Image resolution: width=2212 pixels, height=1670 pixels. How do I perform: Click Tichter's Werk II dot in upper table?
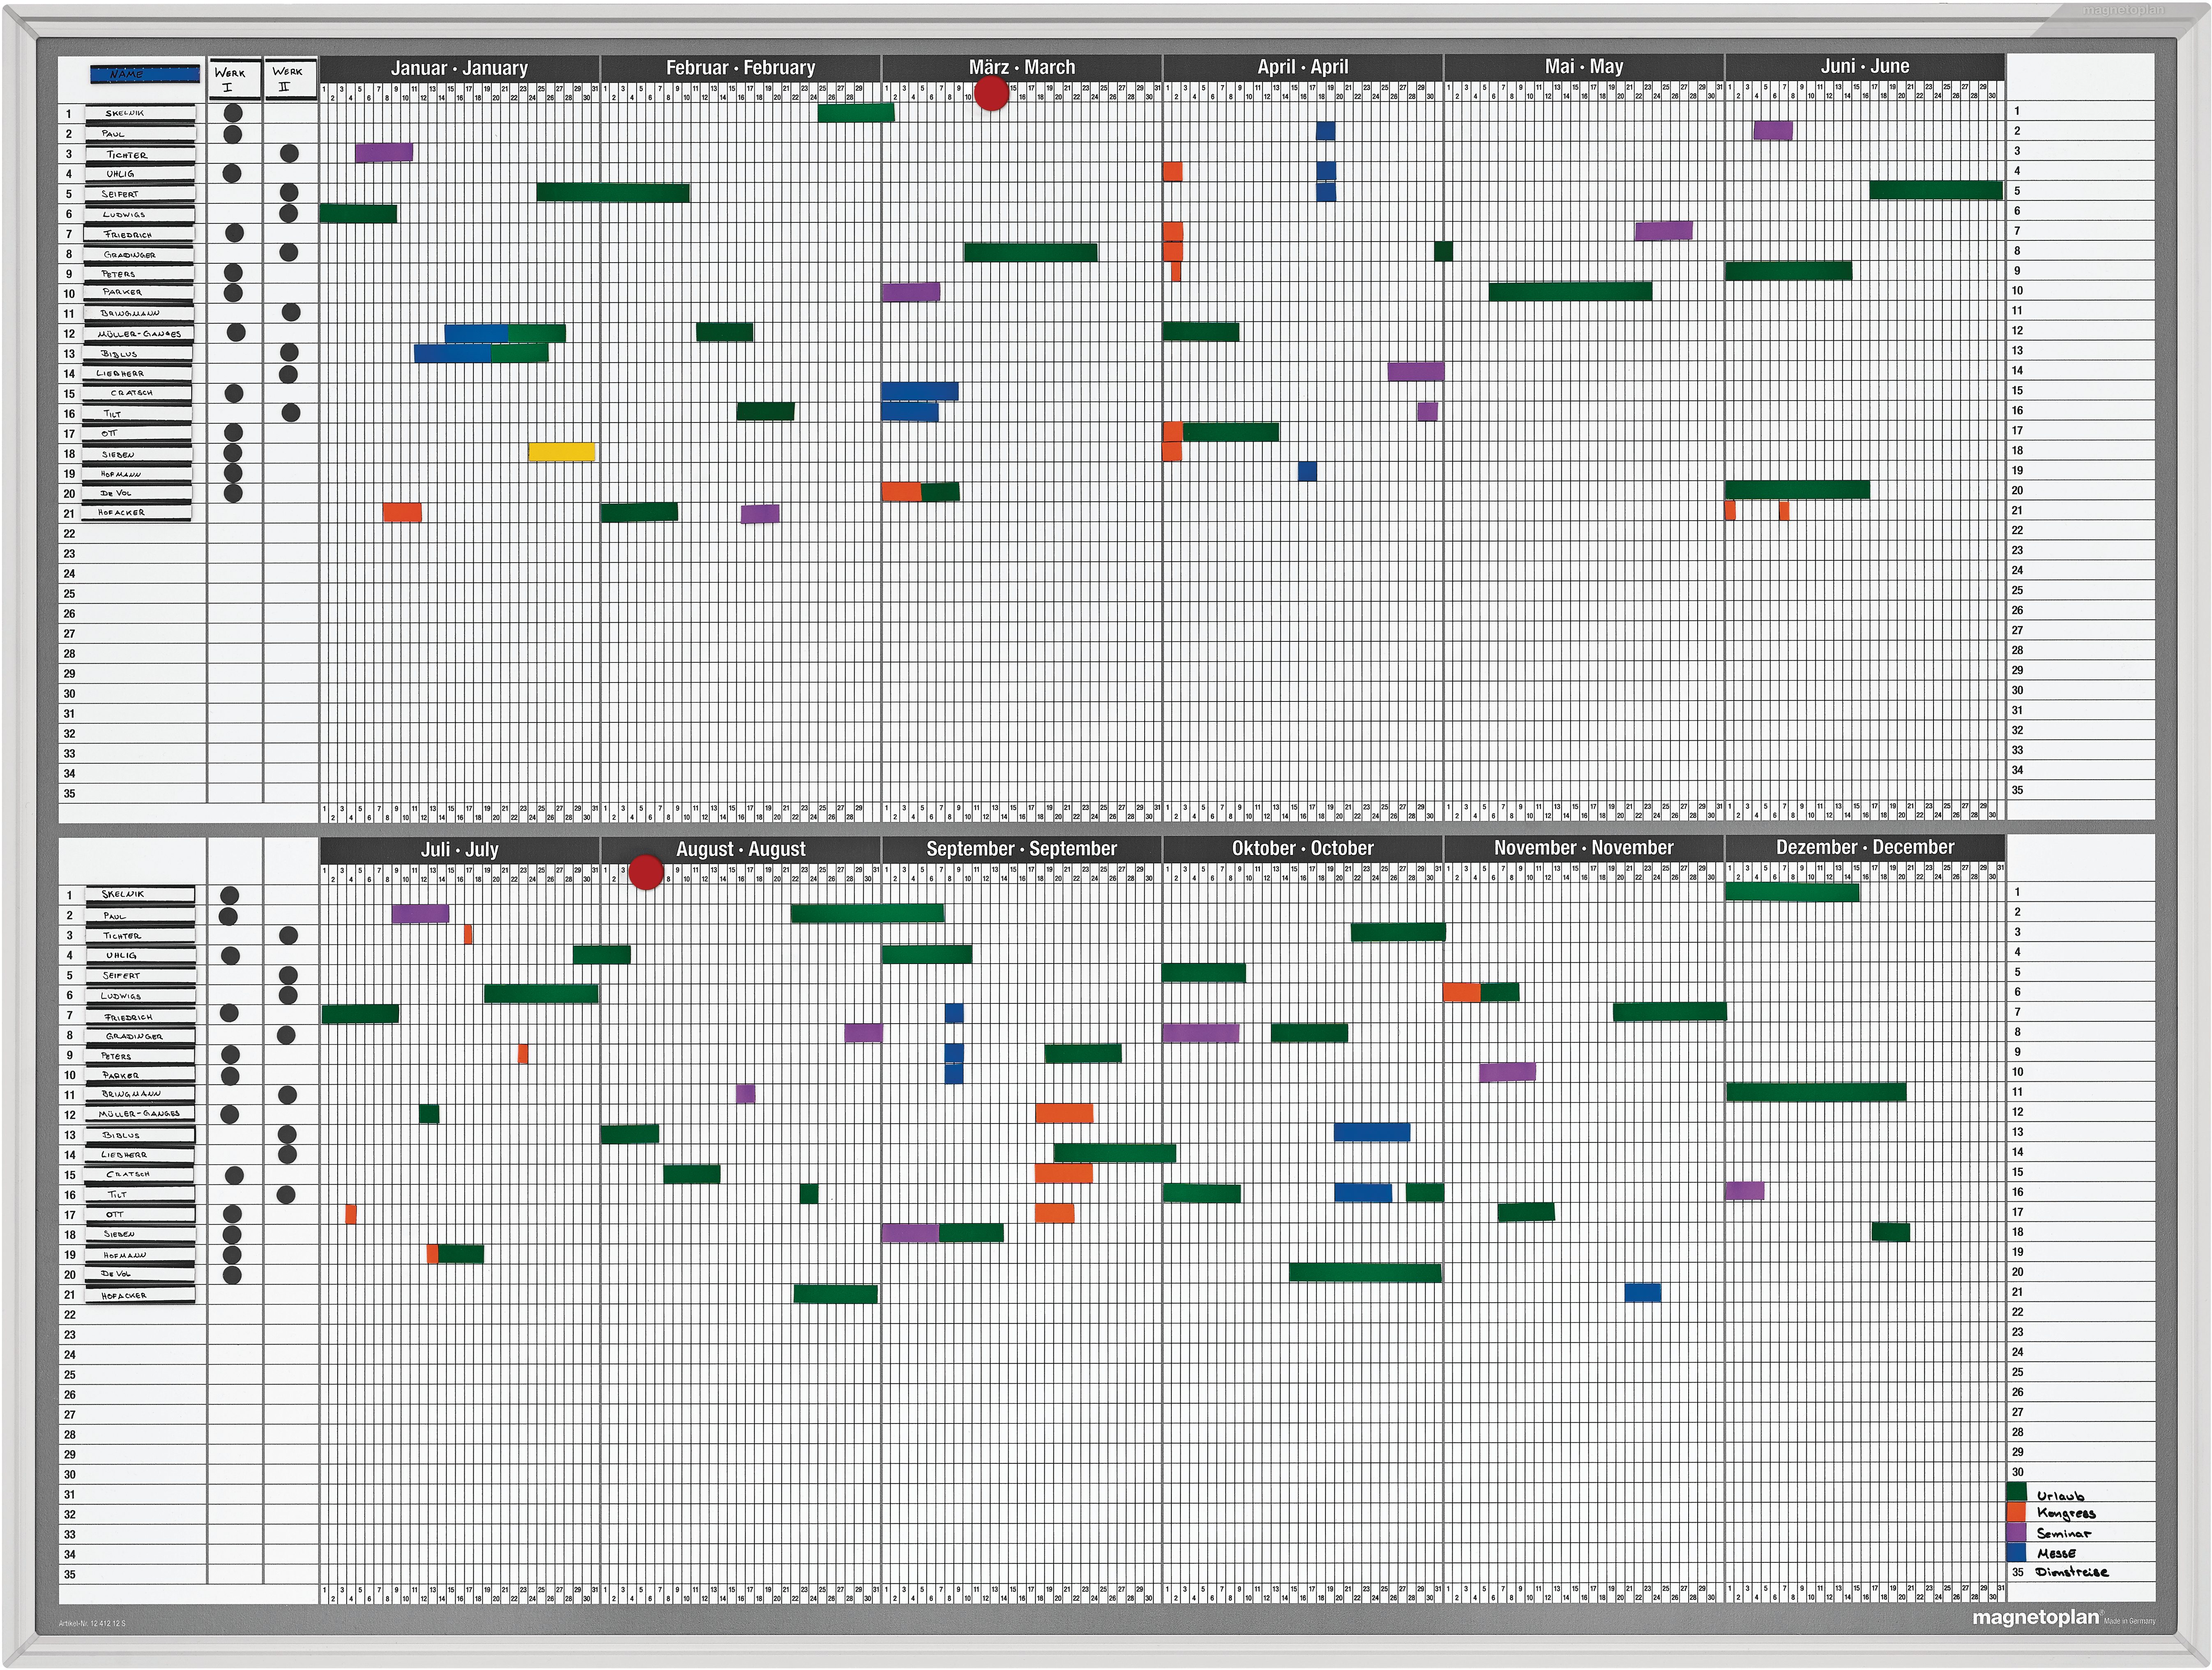click(289, 153)
